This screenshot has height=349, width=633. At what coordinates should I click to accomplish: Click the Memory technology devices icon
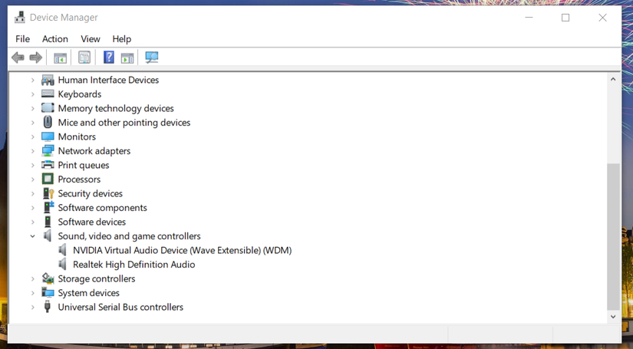point(48,108)
